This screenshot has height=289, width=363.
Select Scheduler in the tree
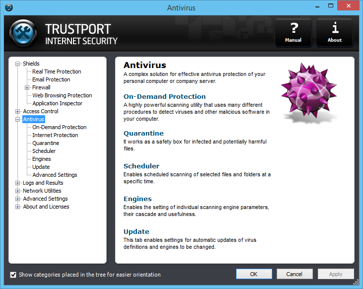(x=44, y=151)
